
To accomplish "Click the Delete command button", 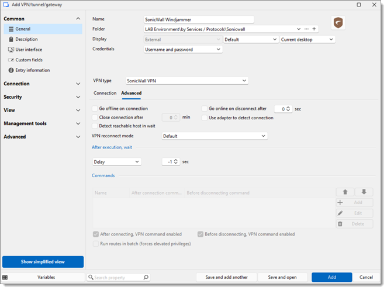I will (354, 224).
